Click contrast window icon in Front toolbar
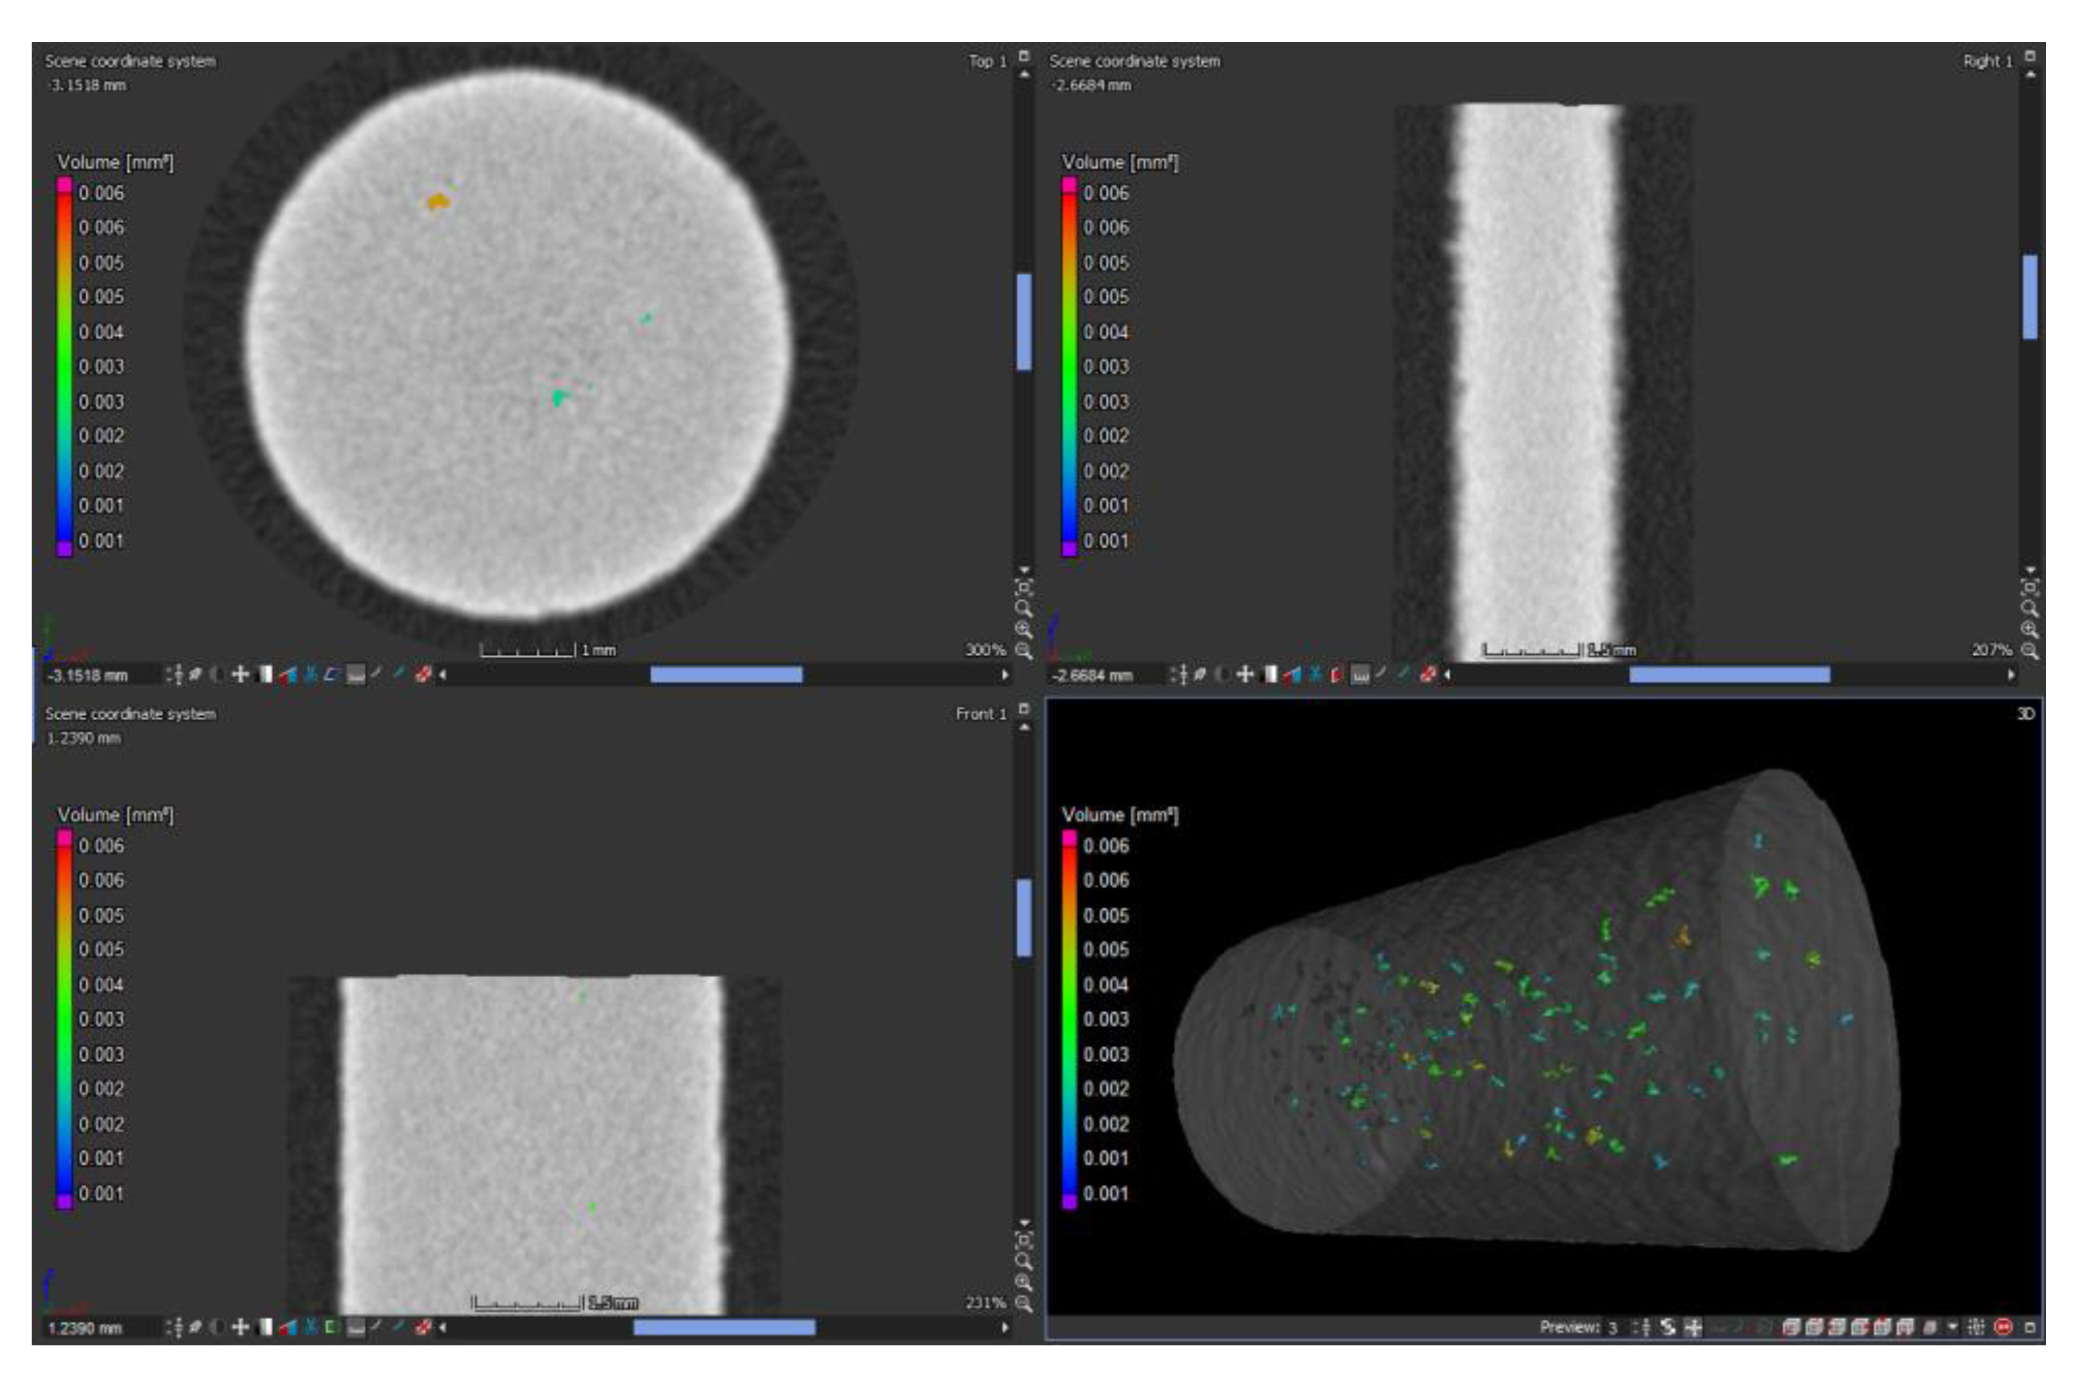This screenshot has width=2088, height=1386. [x=264, y=1327]
